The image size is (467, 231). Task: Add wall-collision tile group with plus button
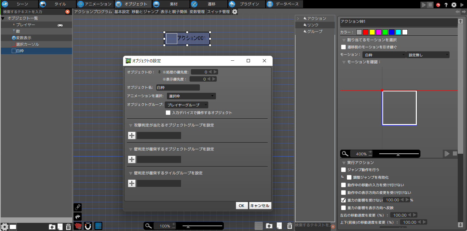tap(132, 183)
